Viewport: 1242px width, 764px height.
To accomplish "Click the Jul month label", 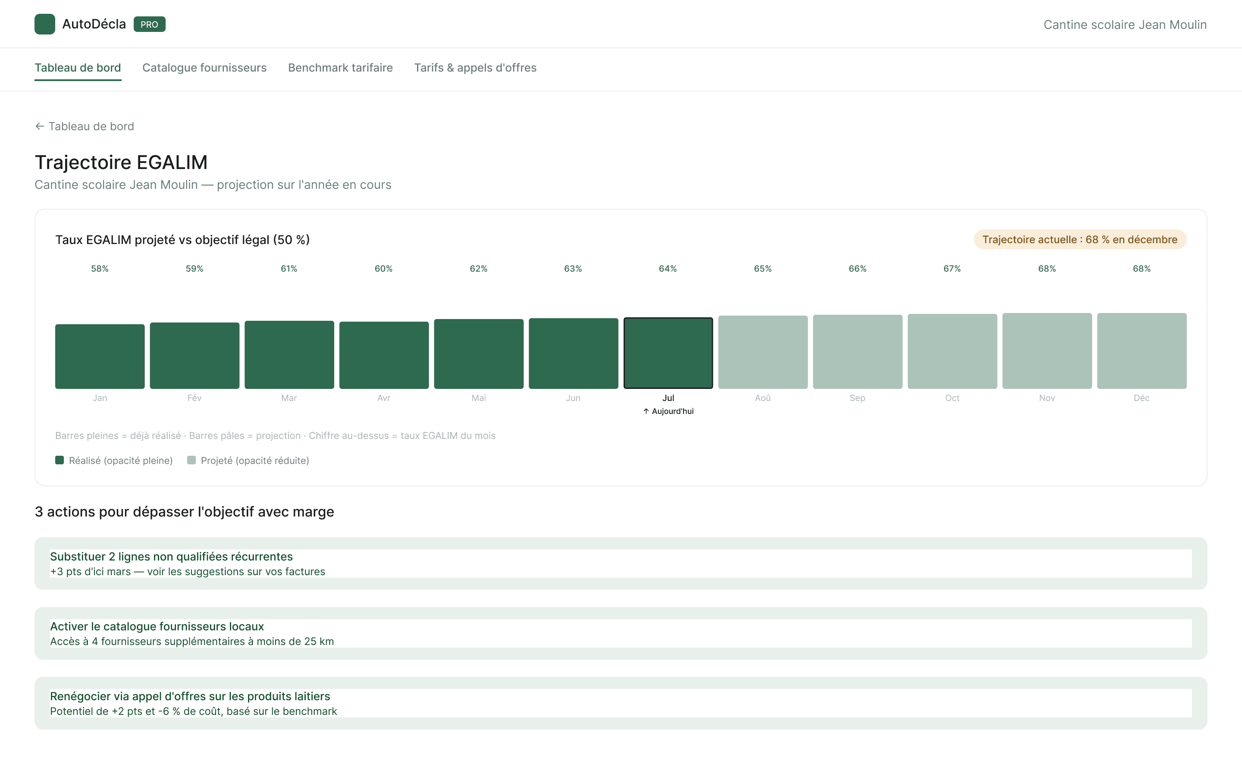I will 668,398.
